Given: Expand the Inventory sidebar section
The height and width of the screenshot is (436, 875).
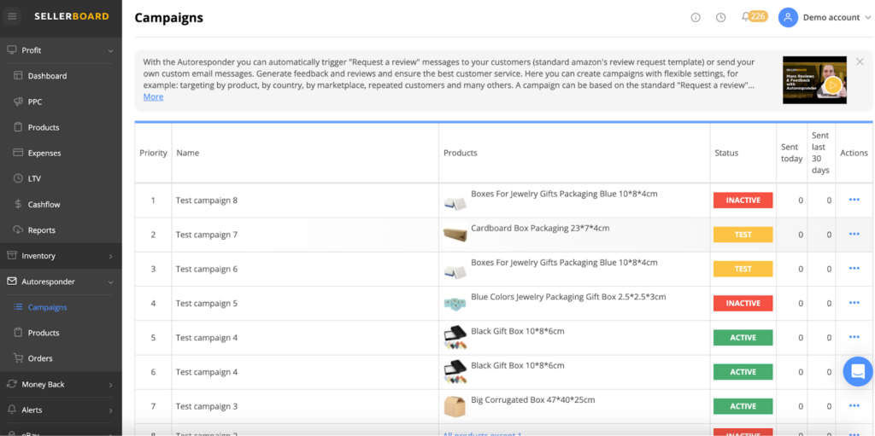Looking at the screenshot, I should 110,256.
